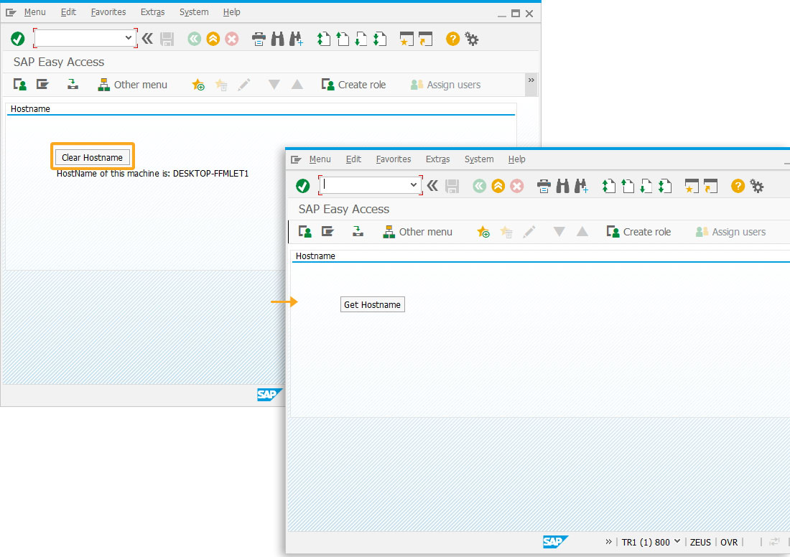Click First Page icon in back window
790x557 pixels.
323,39
